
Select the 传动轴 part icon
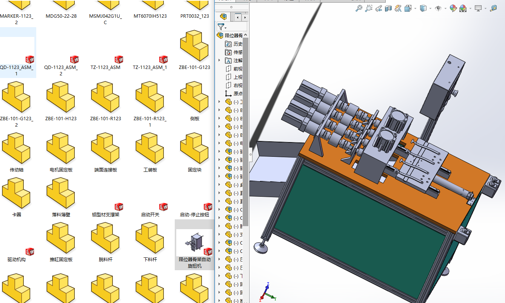tap(16, 148)
